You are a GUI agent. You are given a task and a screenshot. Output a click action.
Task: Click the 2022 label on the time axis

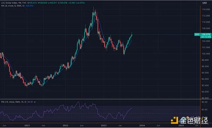point(65,126)
